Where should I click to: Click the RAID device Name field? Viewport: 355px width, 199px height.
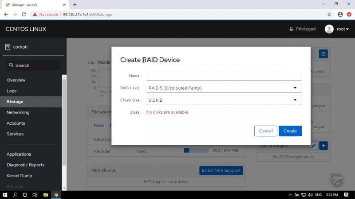(224, 76)
